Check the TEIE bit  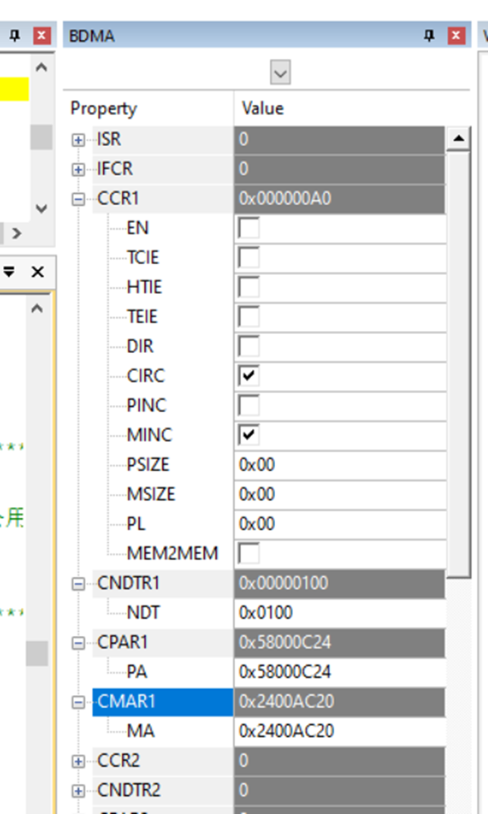pos(249,317)
